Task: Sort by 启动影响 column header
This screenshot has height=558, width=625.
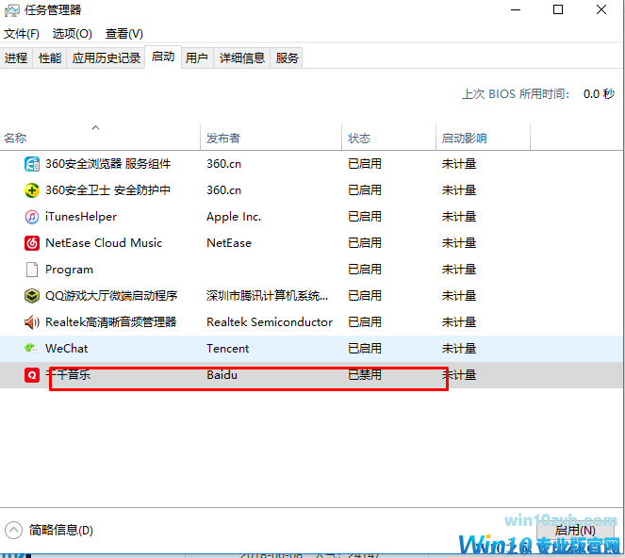Action: (465, 139)
